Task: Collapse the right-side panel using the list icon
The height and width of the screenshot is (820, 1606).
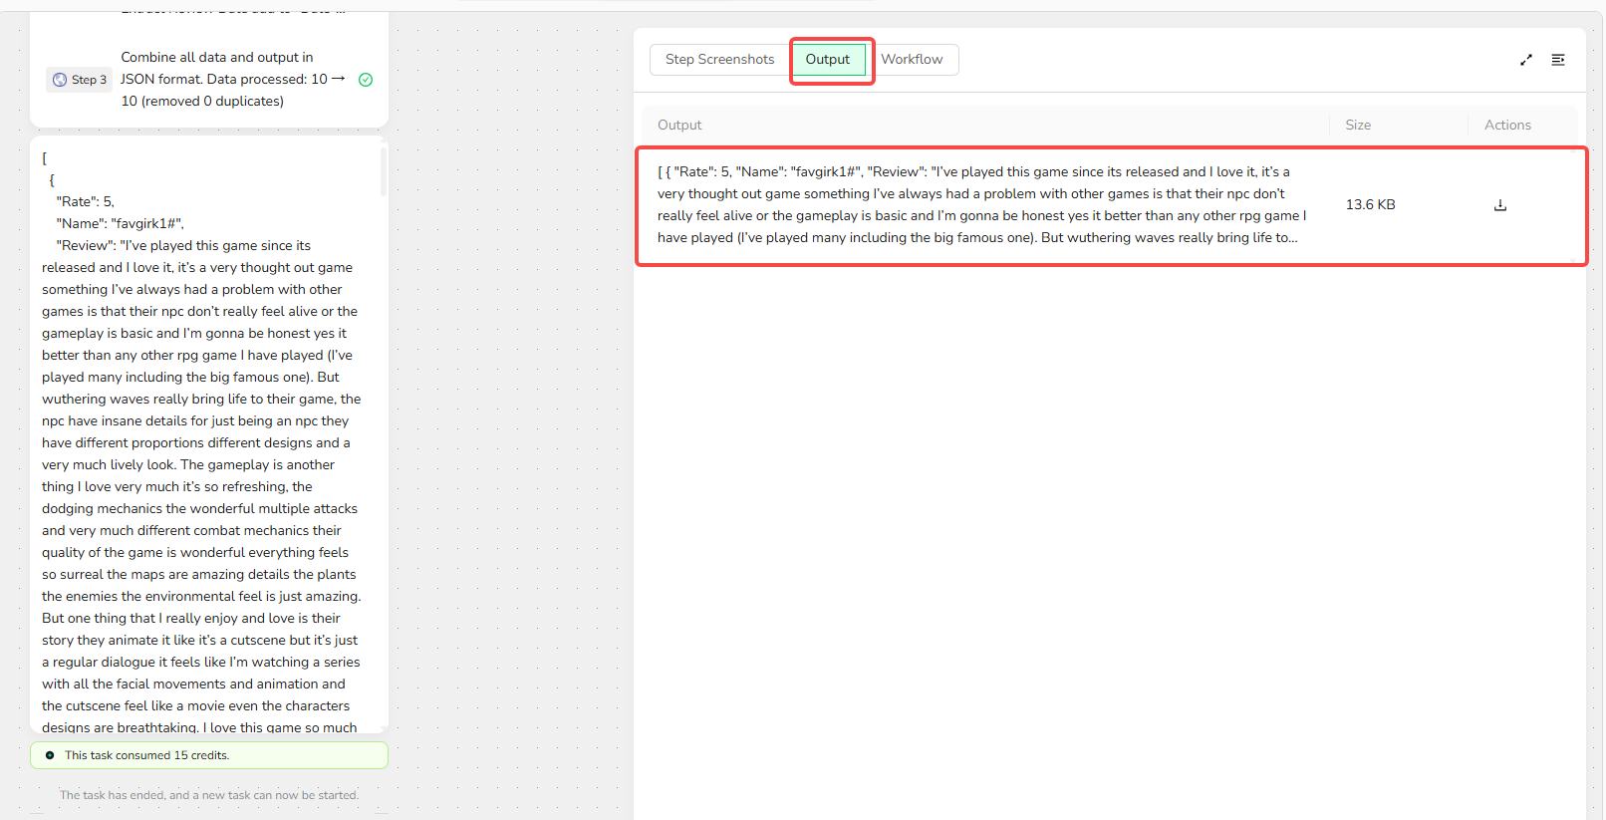Action: pos(1558,60)
